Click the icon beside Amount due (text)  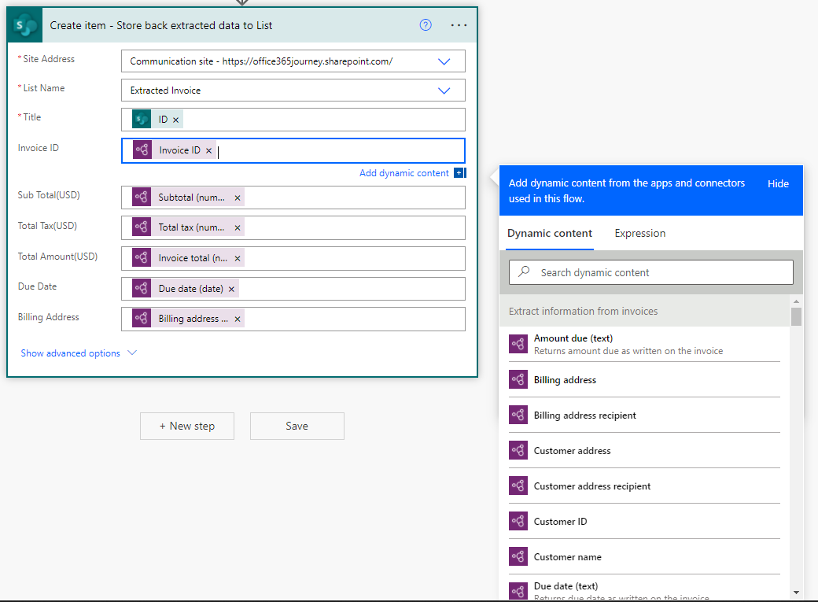518,344
